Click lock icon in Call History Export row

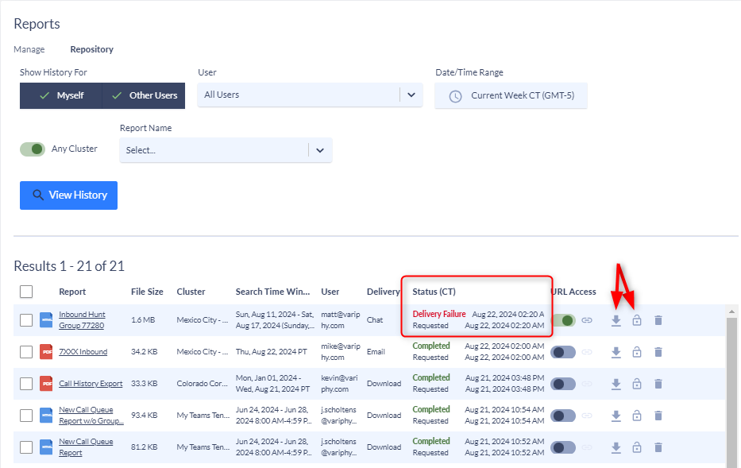pyautogui.click(x=637, y=384)
